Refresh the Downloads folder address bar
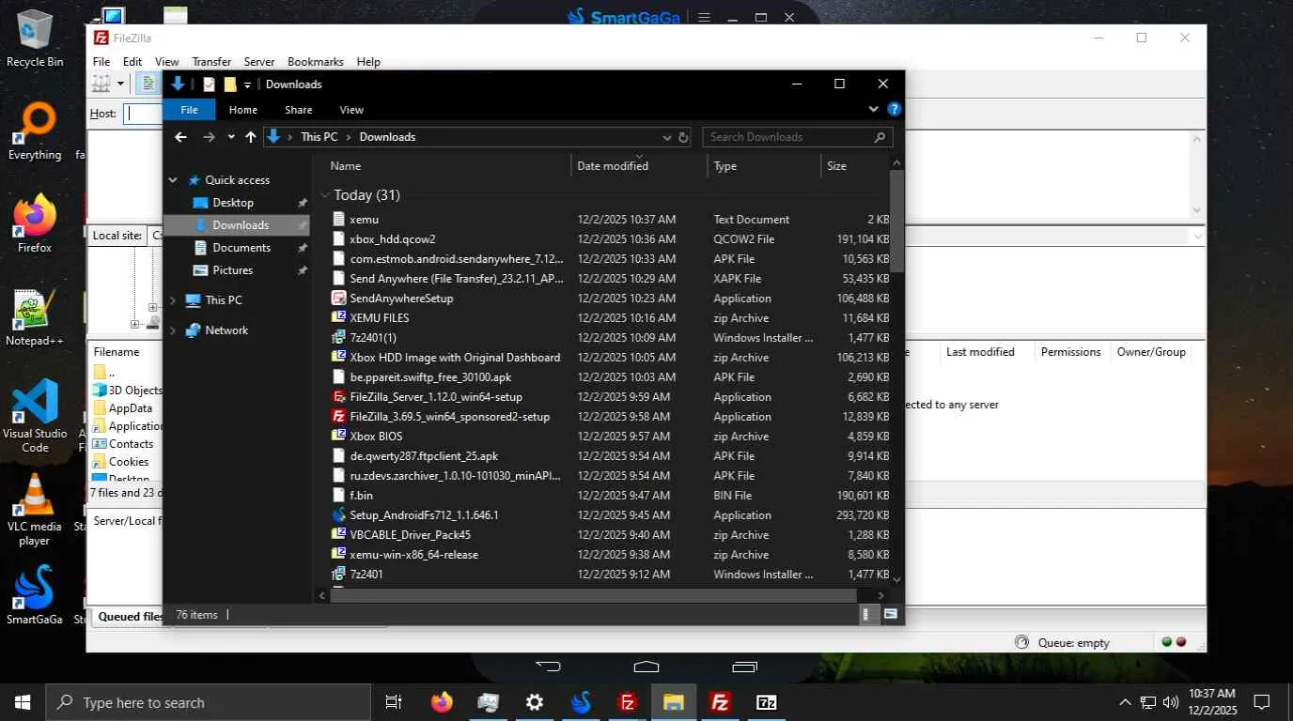The image size is (1293, 721). click(x=683, y=137)
